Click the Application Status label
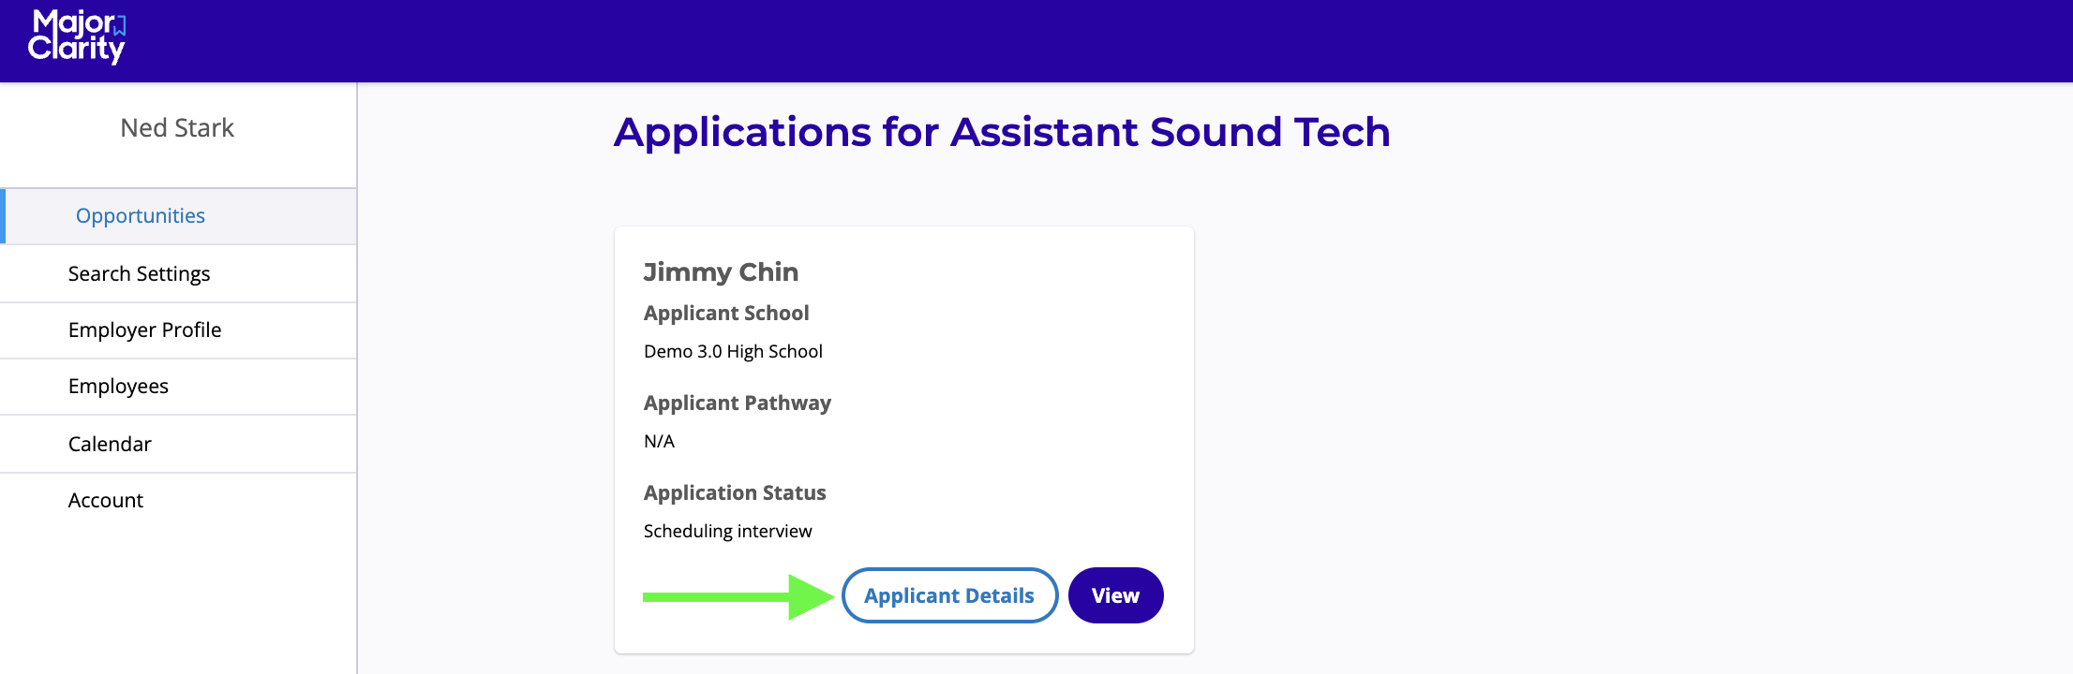Screen dimensions: 2073x674 click(x=735, y=493)
